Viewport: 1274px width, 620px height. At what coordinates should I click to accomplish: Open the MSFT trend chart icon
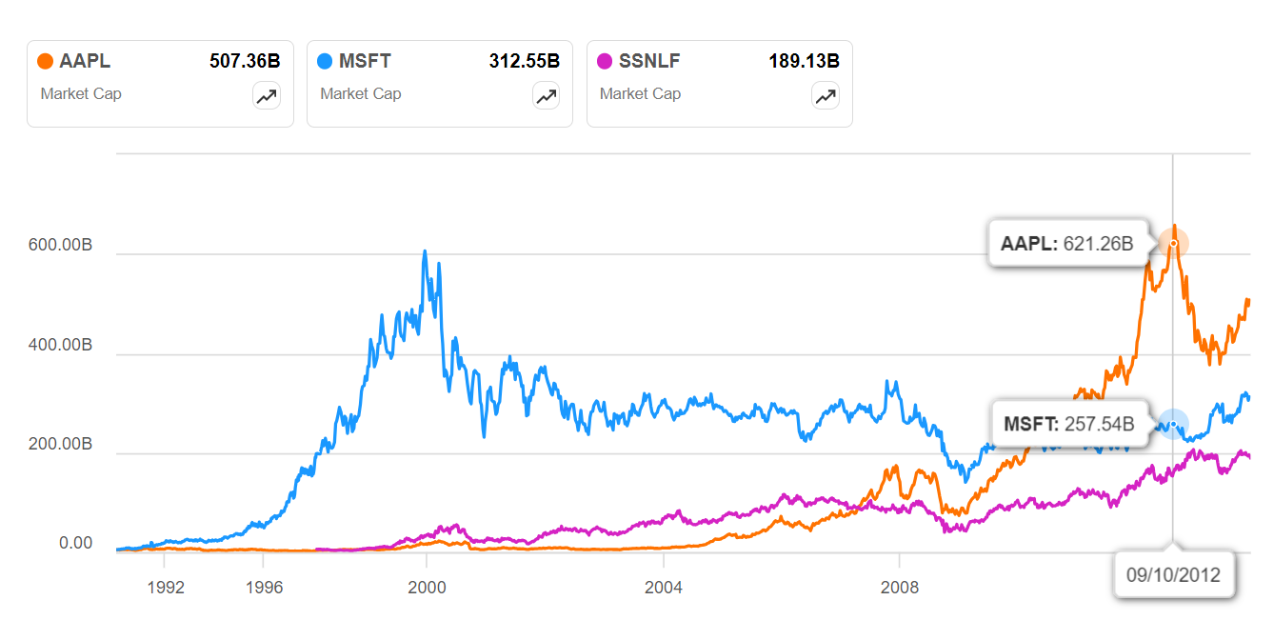pyautogui.click(x=546, y=96)
